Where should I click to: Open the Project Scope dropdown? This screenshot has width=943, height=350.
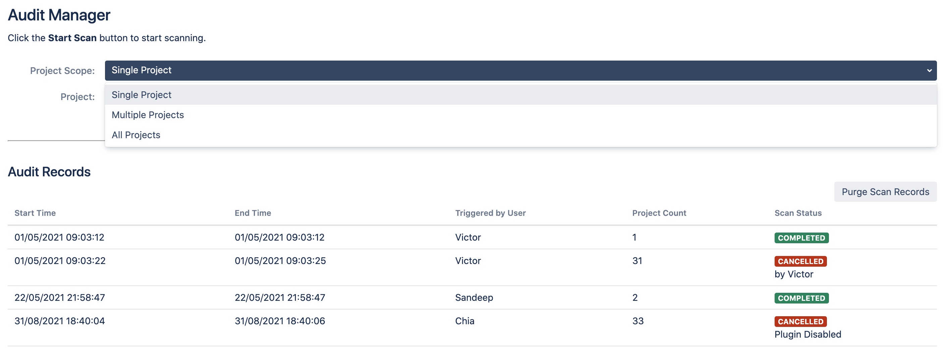pyautogui.click(x=520, y=71)
